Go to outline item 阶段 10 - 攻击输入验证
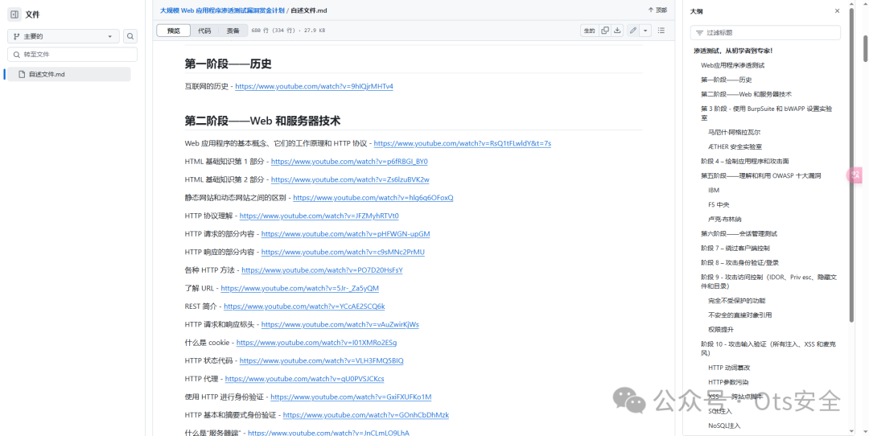 [x=768, y=348]
